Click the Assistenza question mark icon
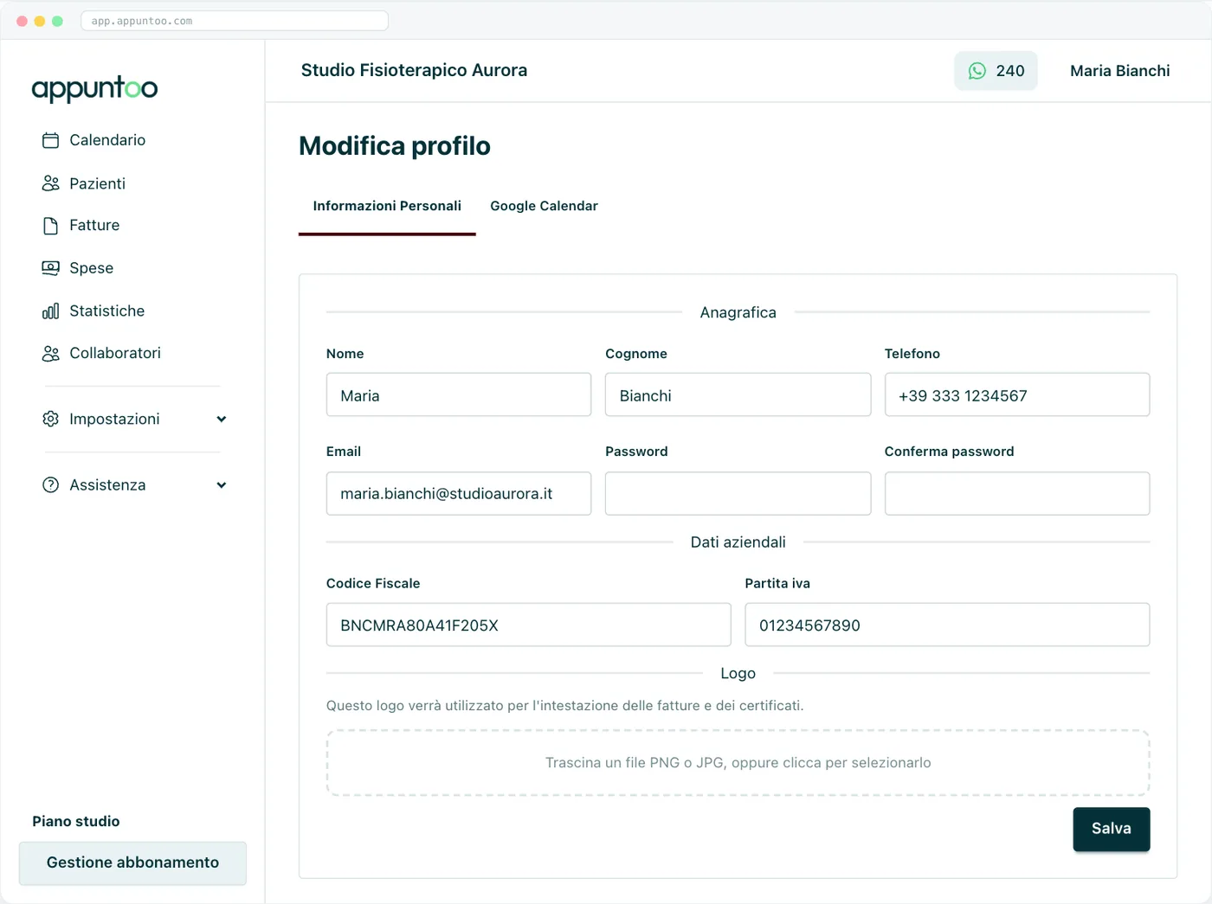 pyautogui.click(x=51, y=485)
